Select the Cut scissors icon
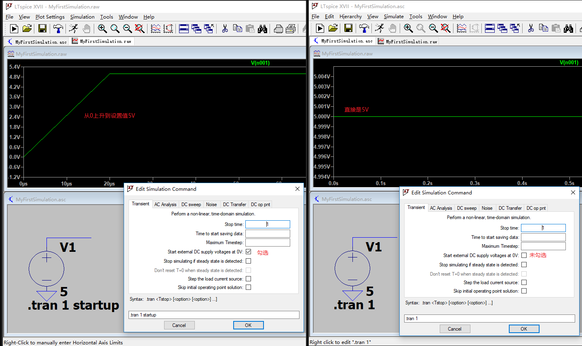The height and width of the screenshot is (346, 582). (x=224, y=28)
